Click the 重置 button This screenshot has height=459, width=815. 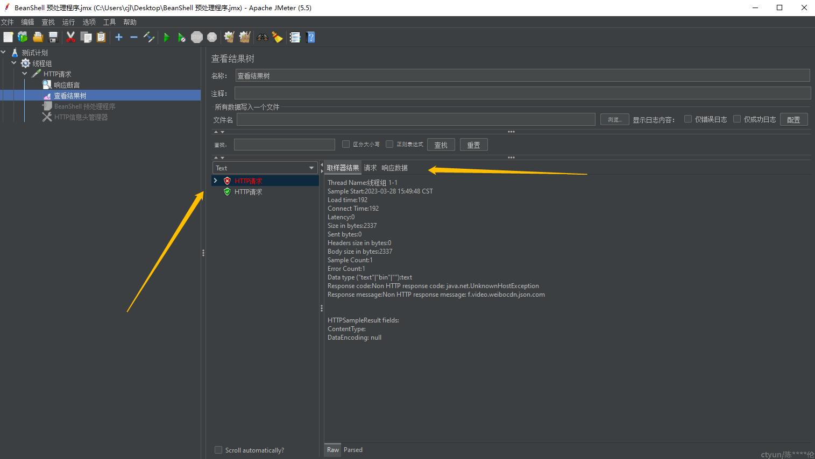point(473,145)
